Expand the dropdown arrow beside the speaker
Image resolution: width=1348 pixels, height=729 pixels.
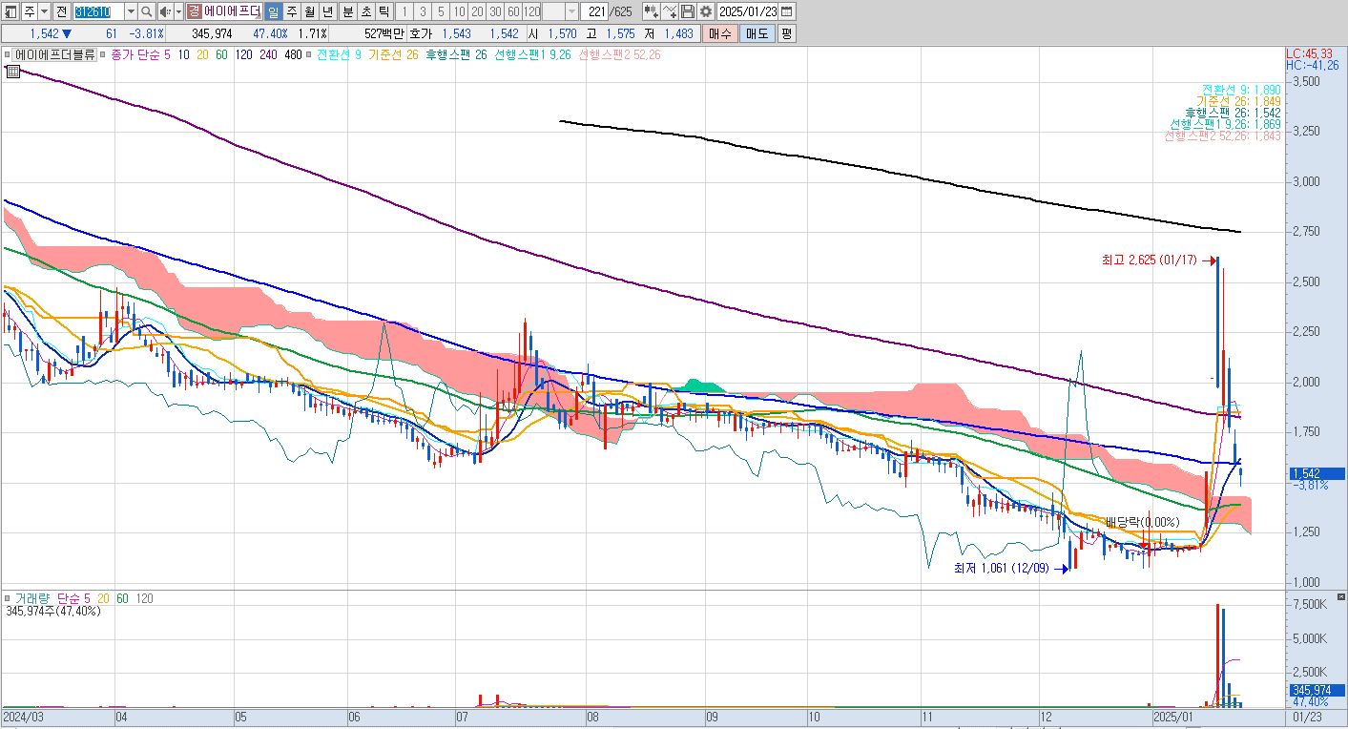(x=178, y=11)
